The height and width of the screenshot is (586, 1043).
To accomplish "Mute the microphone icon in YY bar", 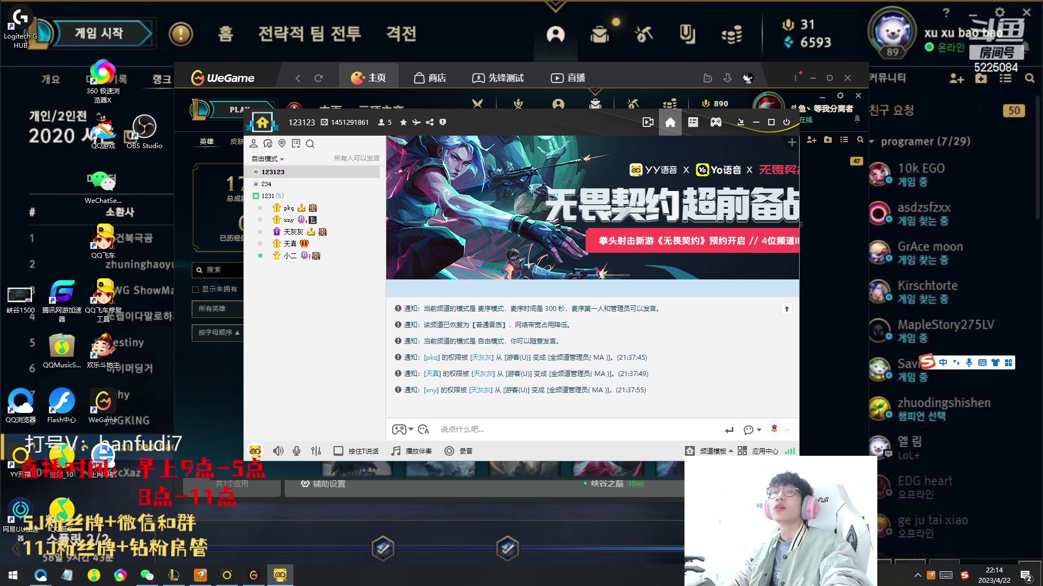I will tap(297, 451).
